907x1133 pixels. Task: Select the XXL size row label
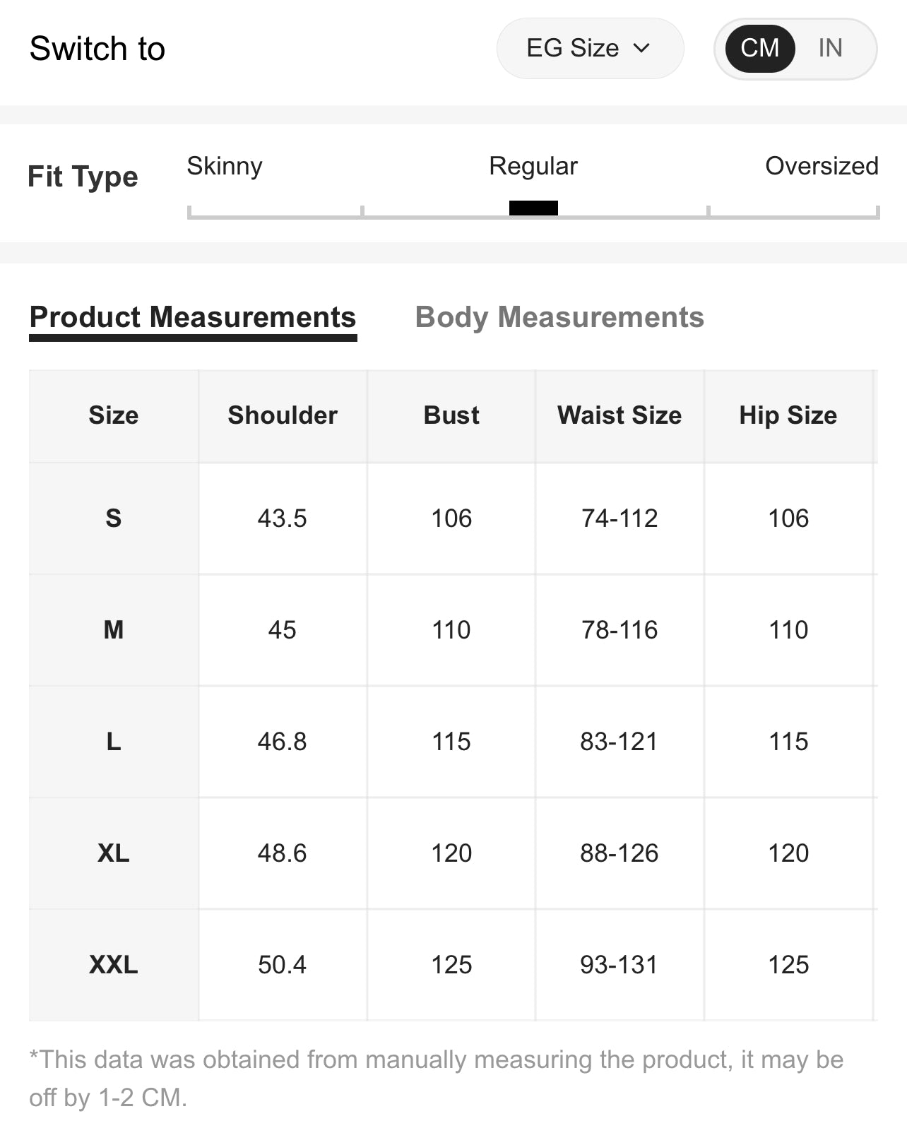pyautogui.click(x=114, y=965)
